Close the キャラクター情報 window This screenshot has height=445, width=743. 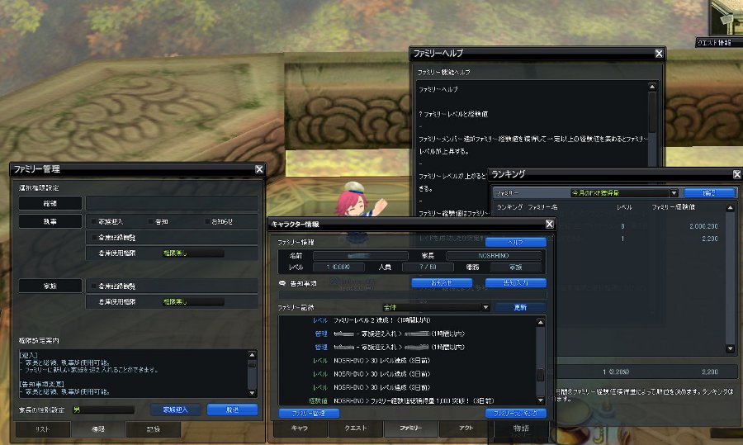tap(549, 225)
